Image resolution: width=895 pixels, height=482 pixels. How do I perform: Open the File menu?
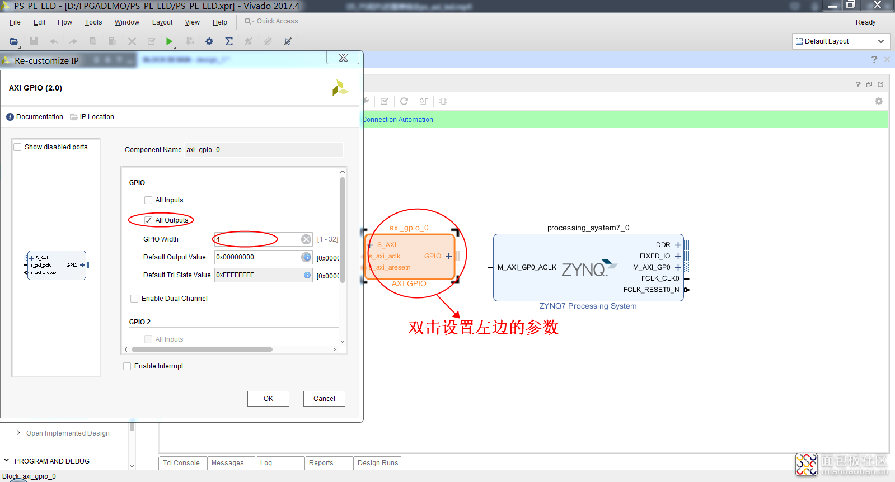coord(15,22)
